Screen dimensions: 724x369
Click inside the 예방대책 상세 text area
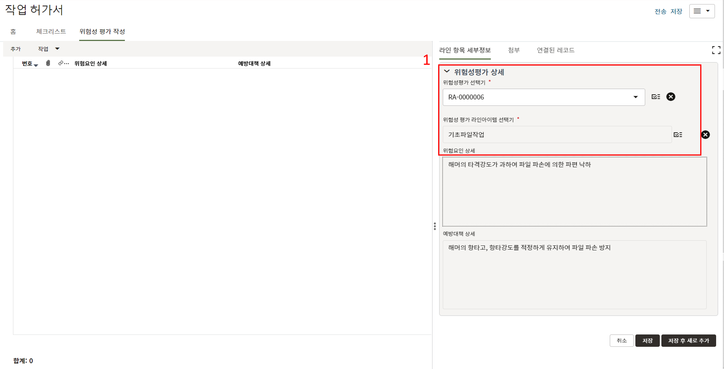click(574, 275)
